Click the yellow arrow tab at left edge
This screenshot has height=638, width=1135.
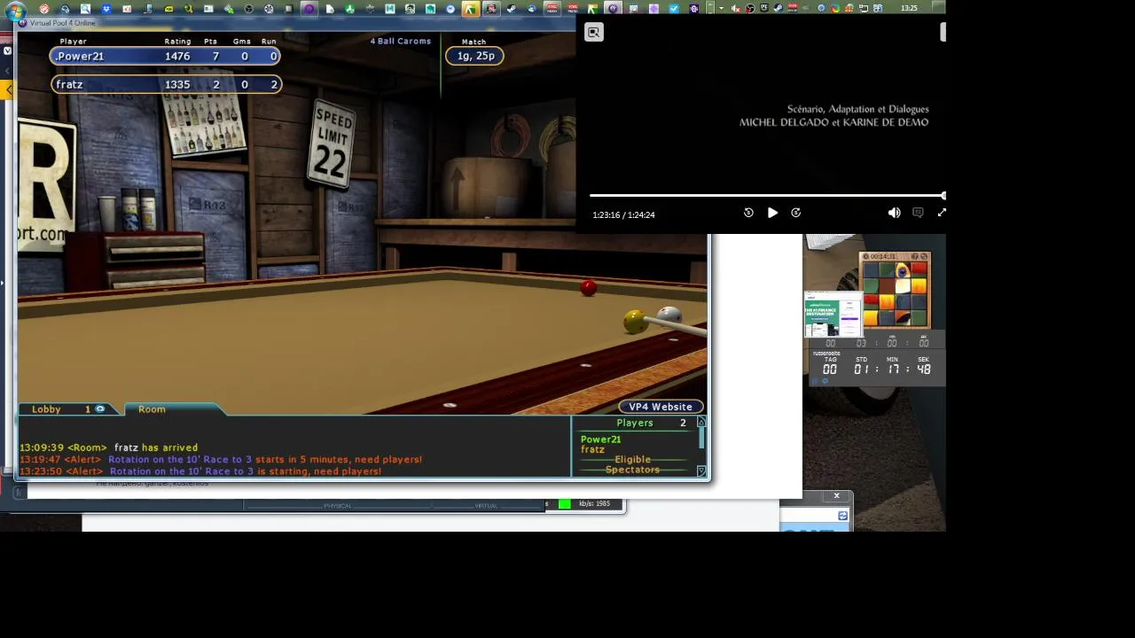click(7, 89)
